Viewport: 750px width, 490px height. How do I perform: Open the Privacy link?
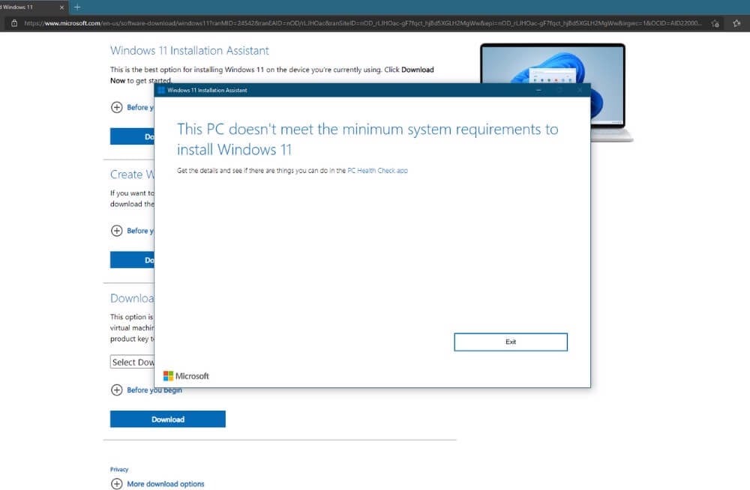pyautogui.click(x=119, y=470)
